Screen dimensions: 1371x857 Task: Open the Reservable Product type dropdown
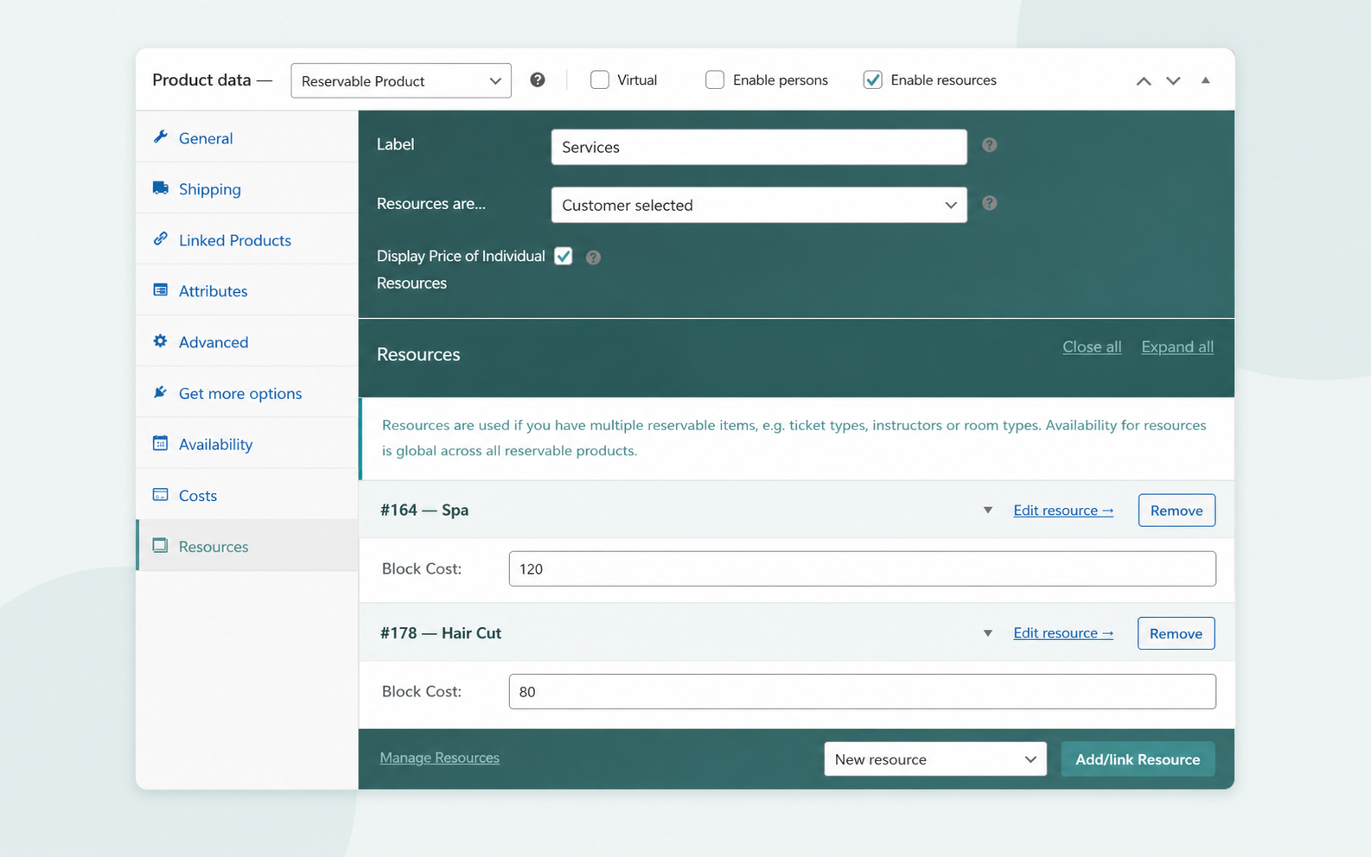[401, 80]
